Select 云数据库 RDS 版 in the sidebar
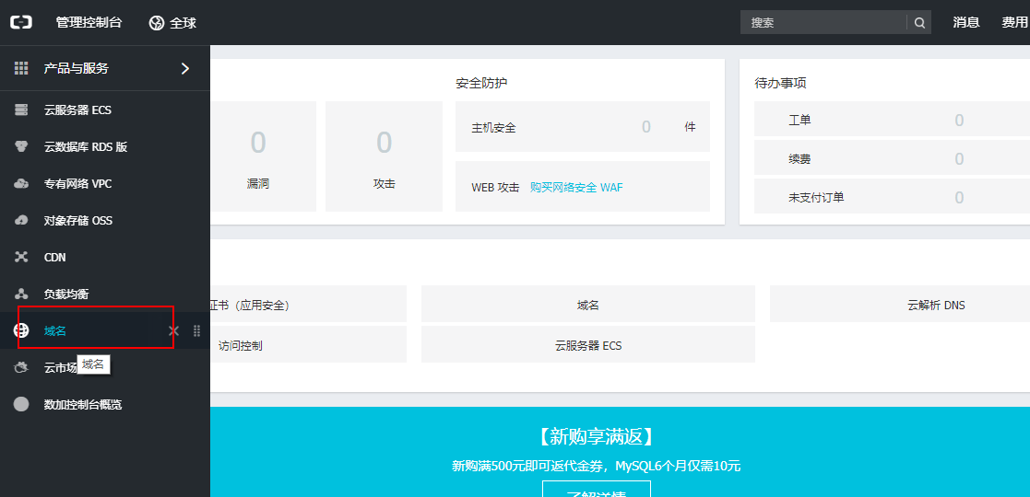The height and width of the screenshot is (497, 1030). (x=86, y=147)
